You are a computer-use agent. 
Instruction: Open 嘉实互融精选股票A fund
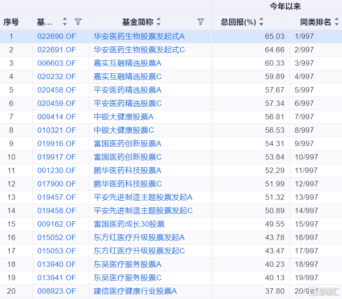tap(128, 63)
